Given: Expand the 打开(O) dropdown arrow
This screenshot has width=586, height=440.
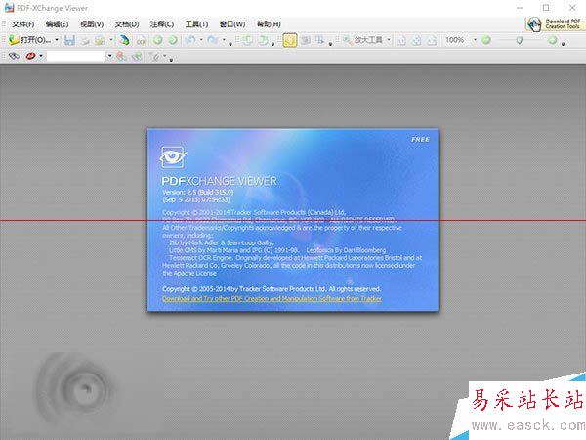Looking at the screenshot, I should (57, 40).
